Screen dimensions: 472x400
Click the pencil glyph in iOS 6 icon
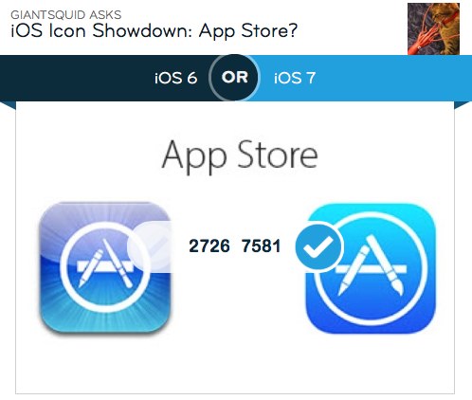[91, 269]
